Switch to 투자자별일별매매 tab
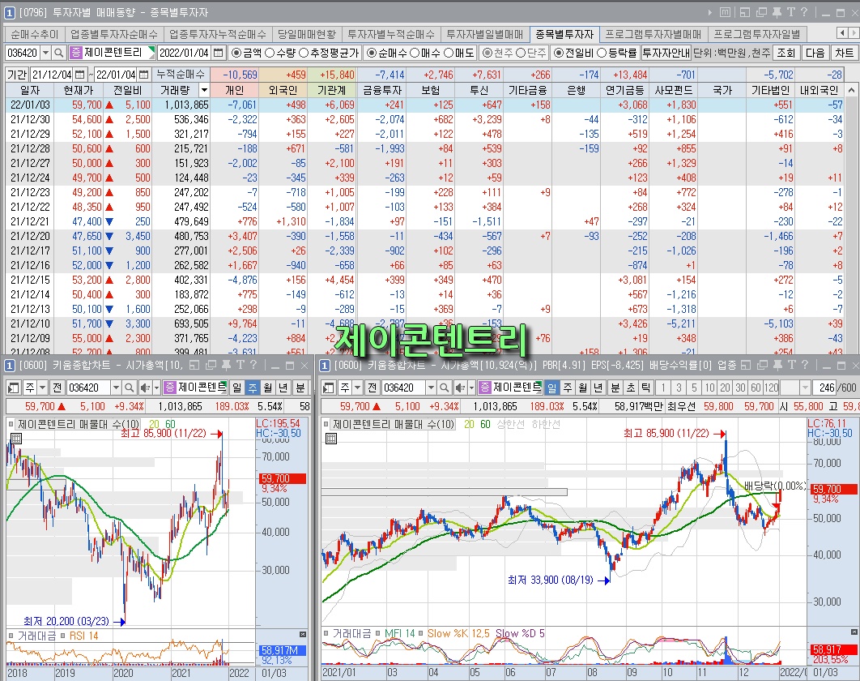This screenshot has width=860, height=681. (x=485, y=35)
